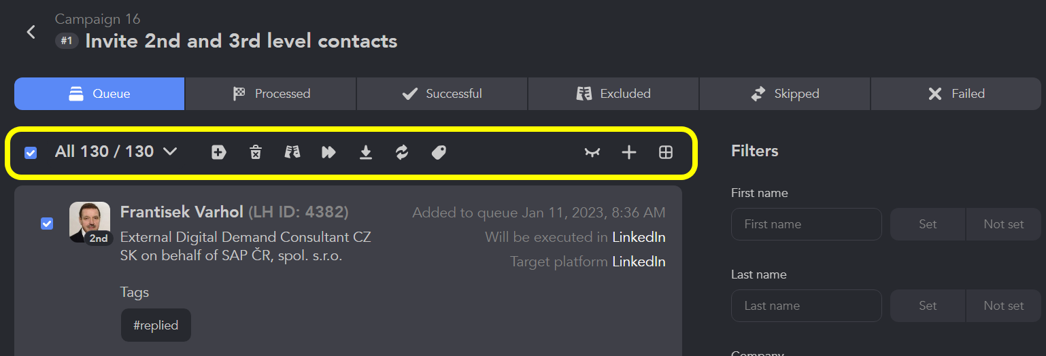Screen dimensions: 1046x356
Task: Click Not set button for Last name
Action: click(x=1004, y=306)
